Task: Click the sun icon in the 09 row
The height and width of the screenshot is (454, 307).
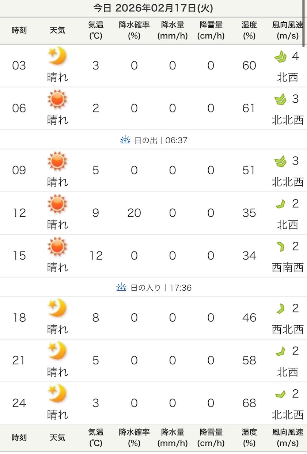Action: [x=57, y=161]
